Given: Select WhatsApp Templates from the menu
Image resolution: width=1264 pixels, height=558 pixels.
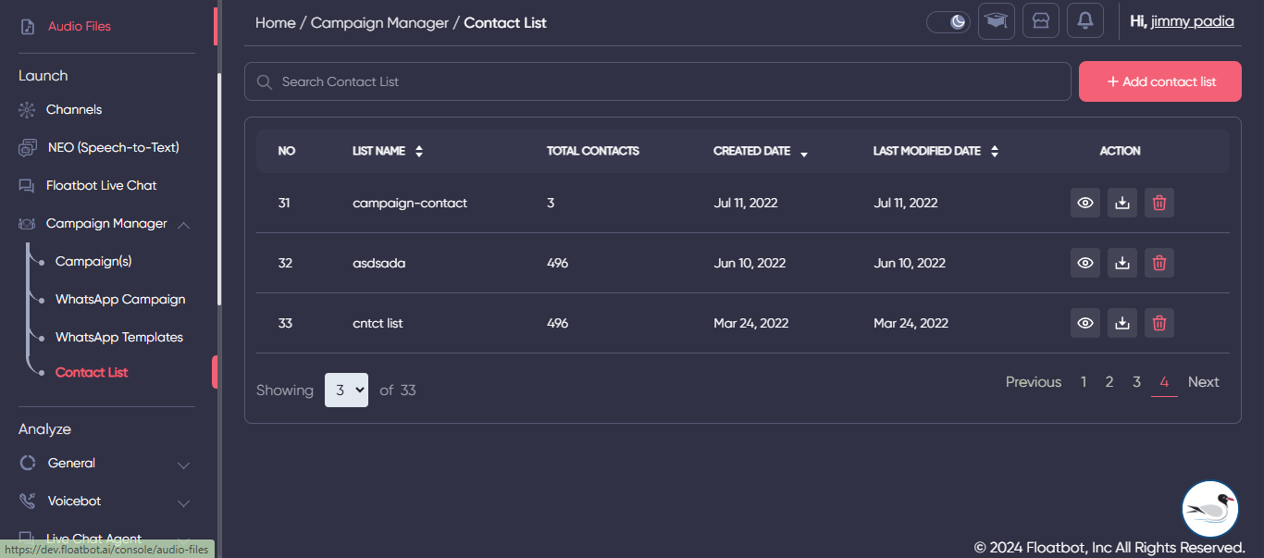Looking at the screenshot, I should coord(119,337).
